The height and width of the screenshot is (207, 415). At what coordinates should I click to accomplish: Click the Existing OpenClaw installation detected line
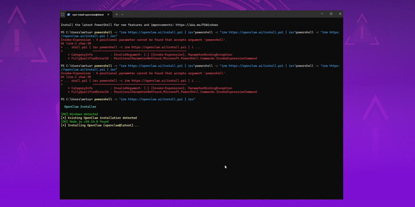pos(99,118)
